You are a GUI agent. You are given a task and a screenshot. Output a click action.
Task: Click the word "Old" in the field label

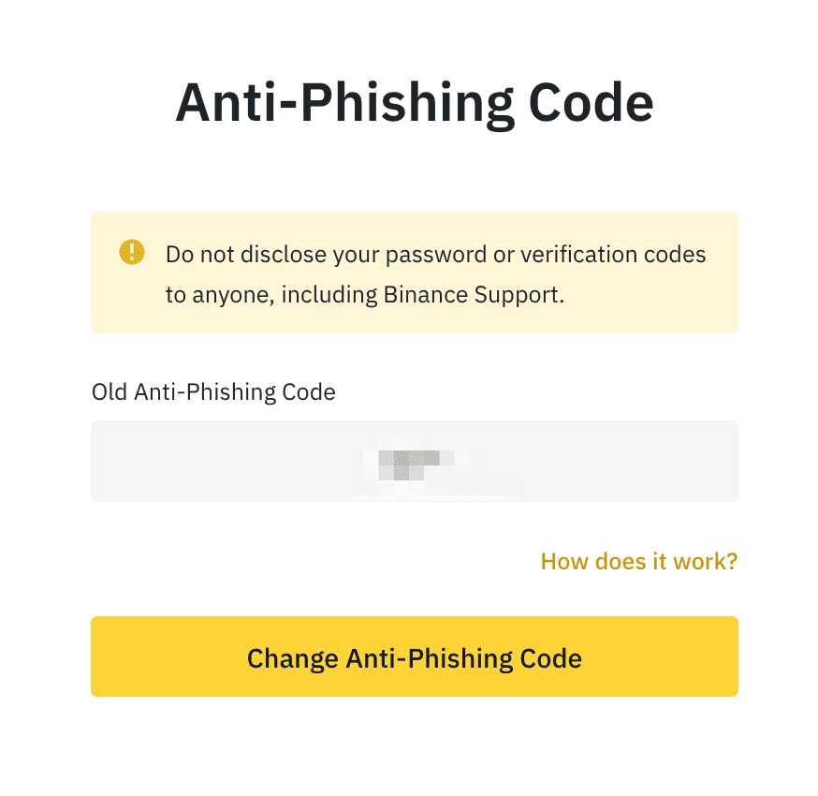110,391
